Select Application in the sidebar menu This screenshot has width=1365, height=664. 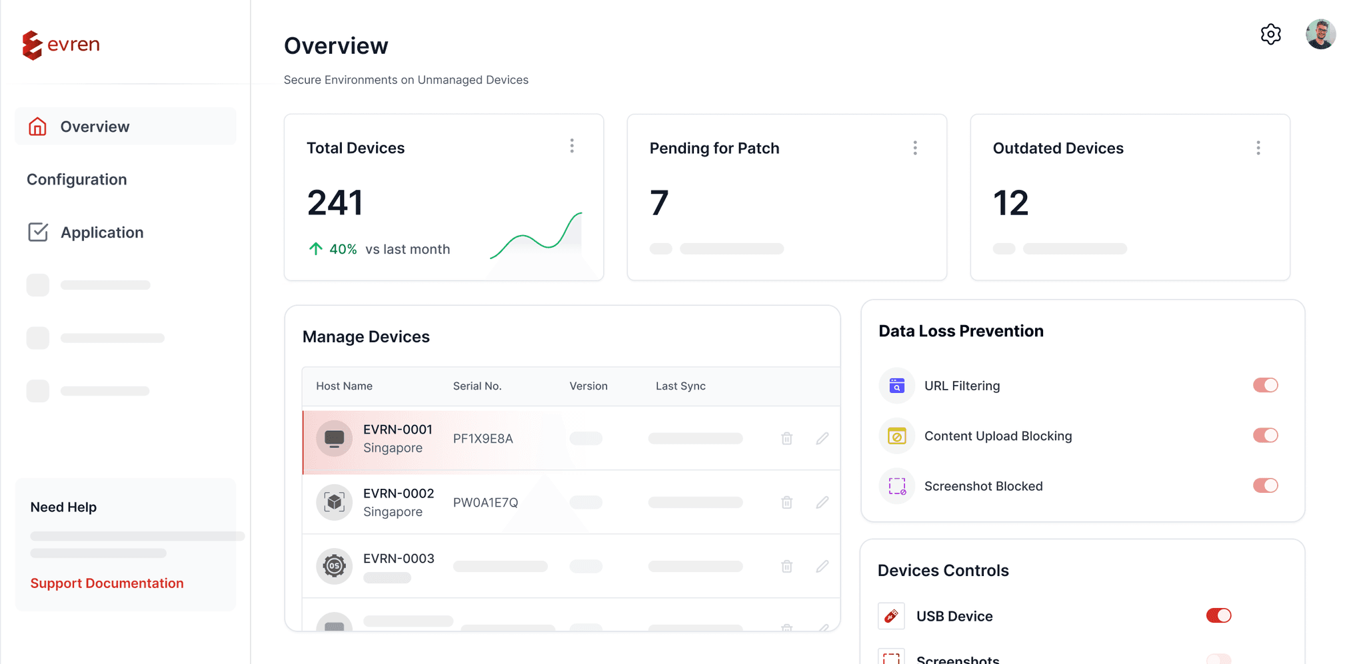tap(101, 232)
